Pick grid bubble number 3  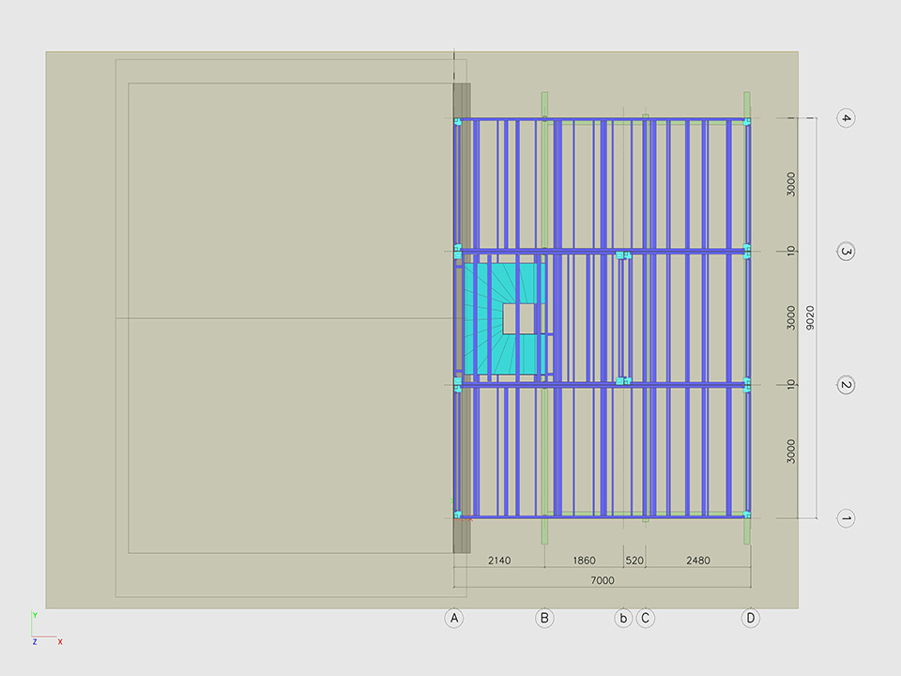846,252
